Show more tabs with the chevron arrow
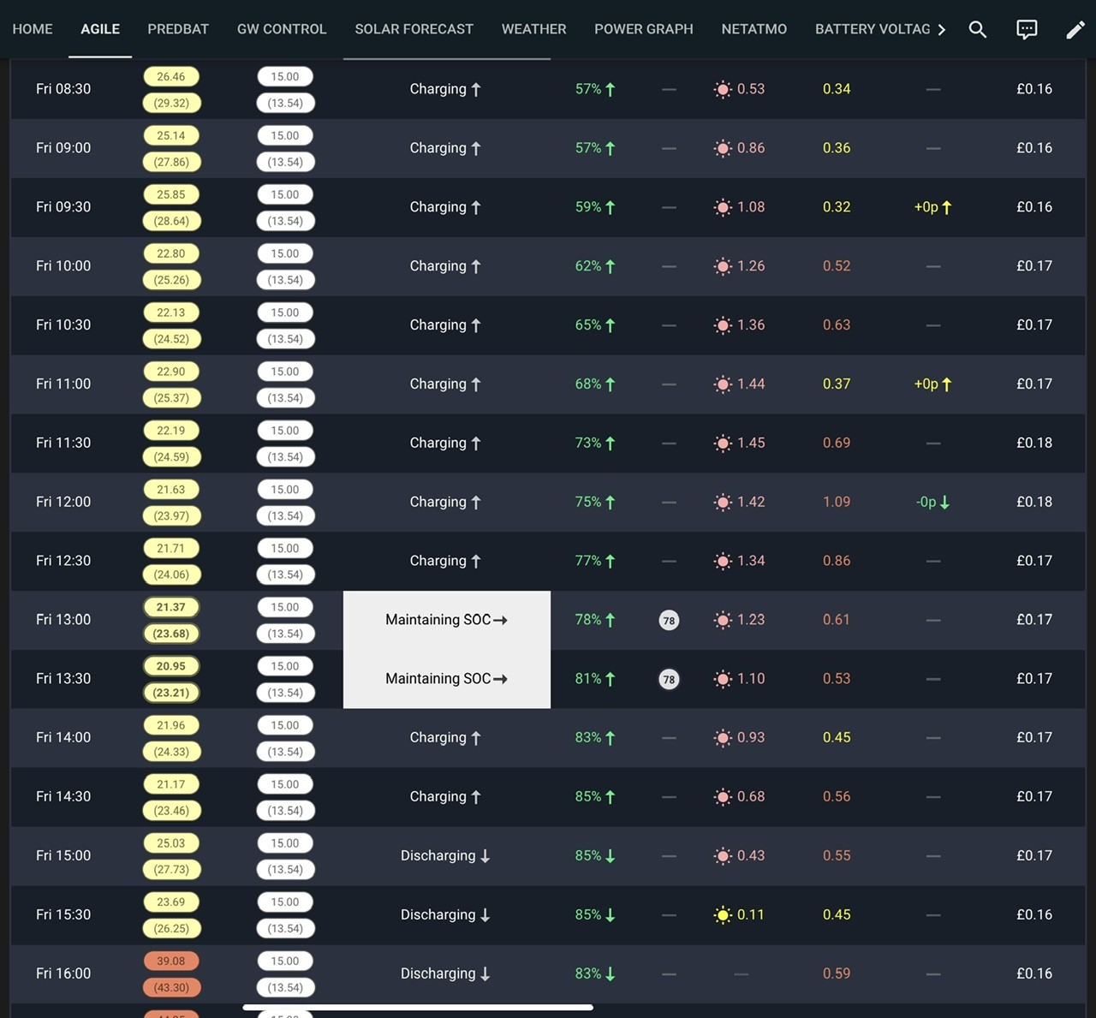Screen dimensions: 1096x1018 pyautogui.click(x=942, y=29)
